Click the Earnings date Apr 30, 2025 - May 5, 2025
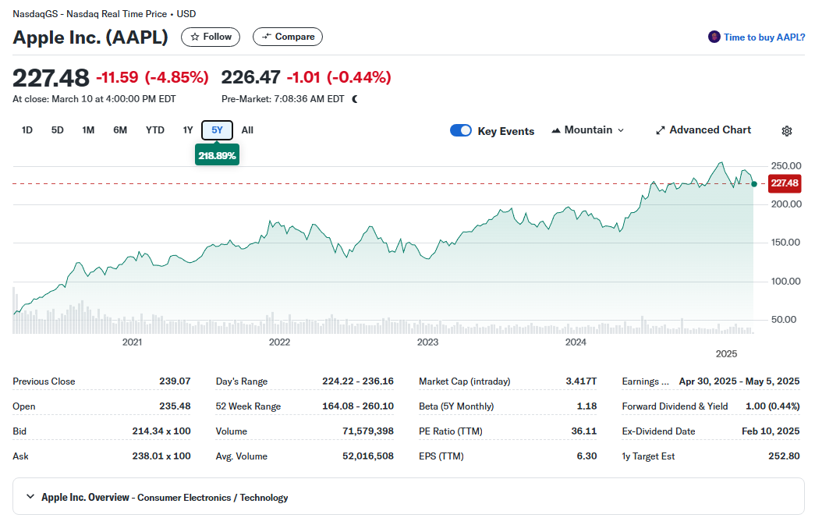 point(739,381)
